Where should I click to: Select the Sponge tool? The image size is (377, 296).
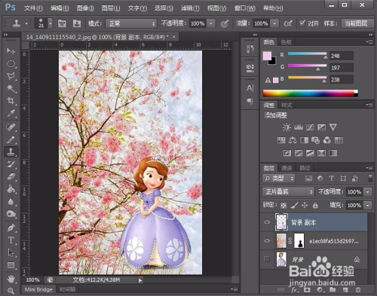coord(11,214)
